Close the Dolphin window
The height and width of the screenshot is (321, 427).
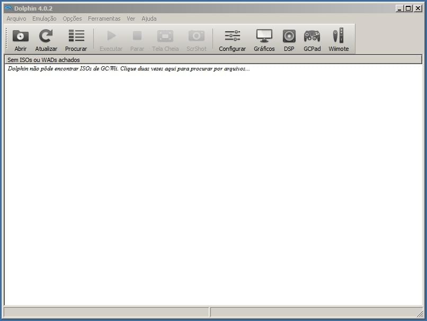(418, 8)
